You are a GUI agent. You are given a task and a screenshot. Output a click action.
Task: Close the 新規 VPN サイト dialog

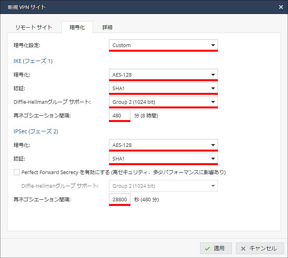point(281,7)
